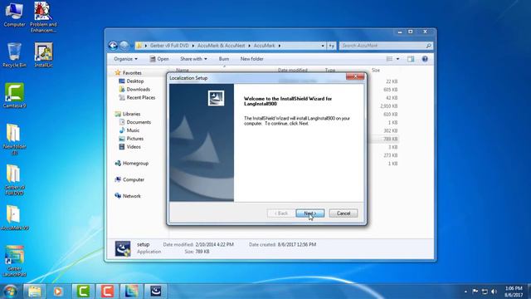Select the InstallLic desktop icon
The width and height of the screenshot is (531, 299).
tap(43, 55)
